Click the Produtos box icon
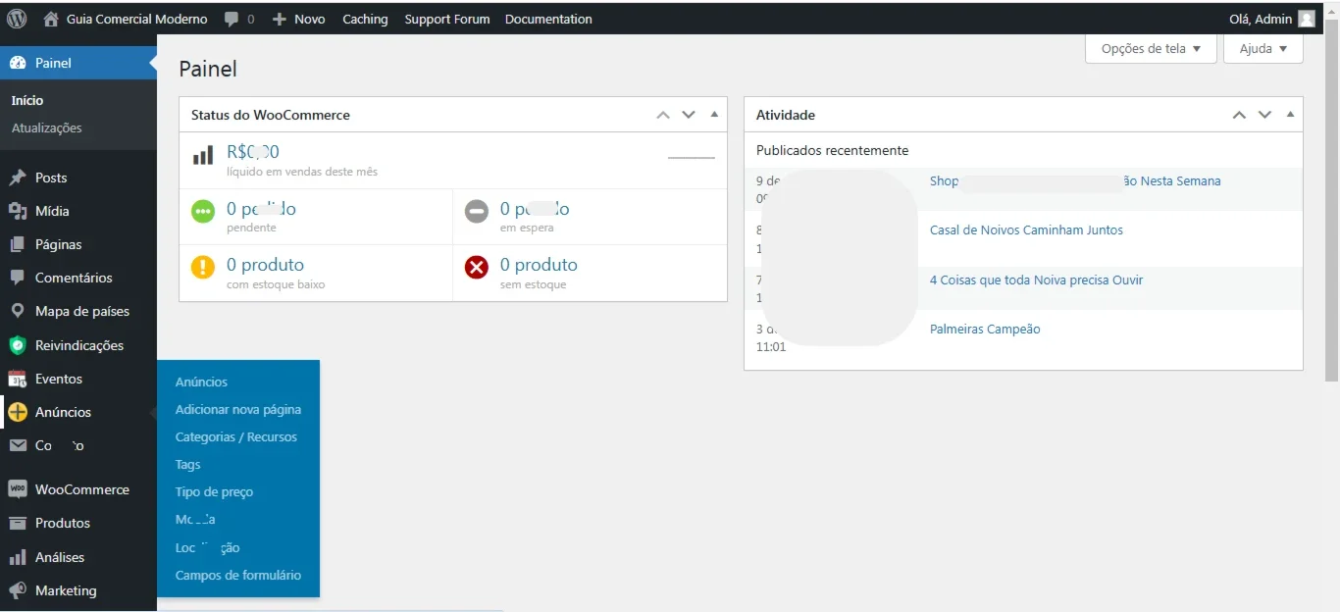1340x612 pixels. point(17,523)
